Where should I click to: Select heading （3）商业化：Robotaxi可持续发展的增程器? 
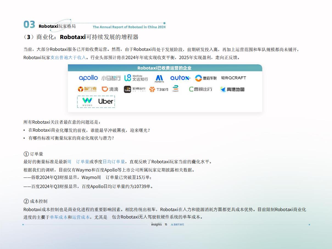click(81, 37)
